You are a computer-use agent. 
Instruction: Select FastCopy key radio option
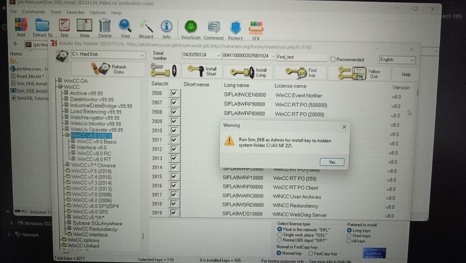pos(311,254)
